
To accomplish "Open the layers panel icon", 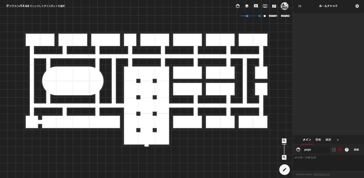I will [247, 6].
